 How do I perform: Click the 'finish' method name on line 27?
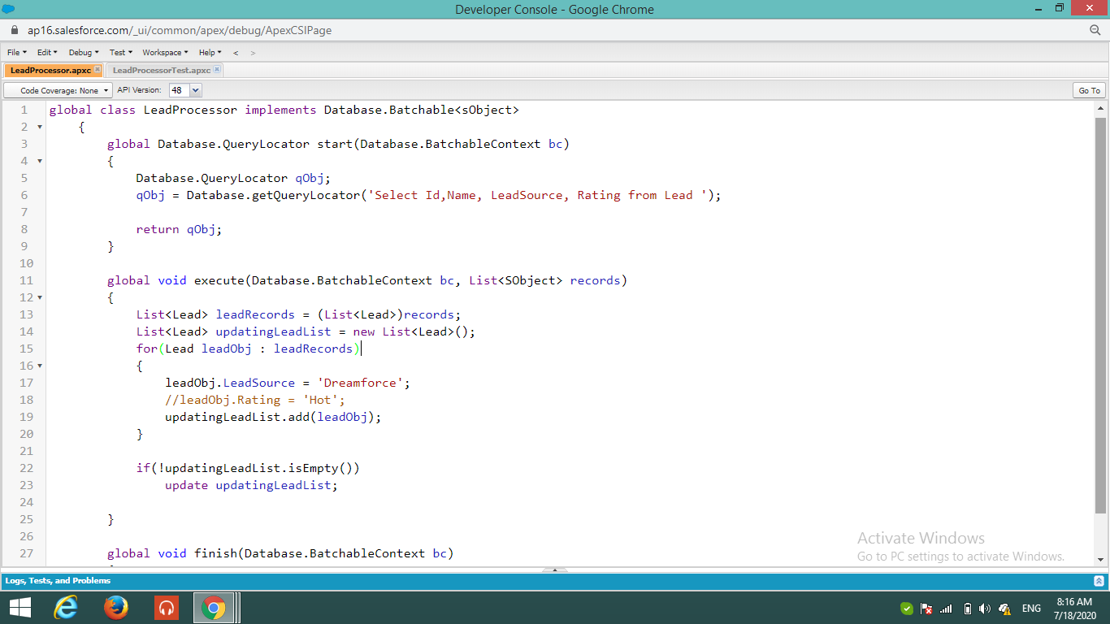[215, 553]
